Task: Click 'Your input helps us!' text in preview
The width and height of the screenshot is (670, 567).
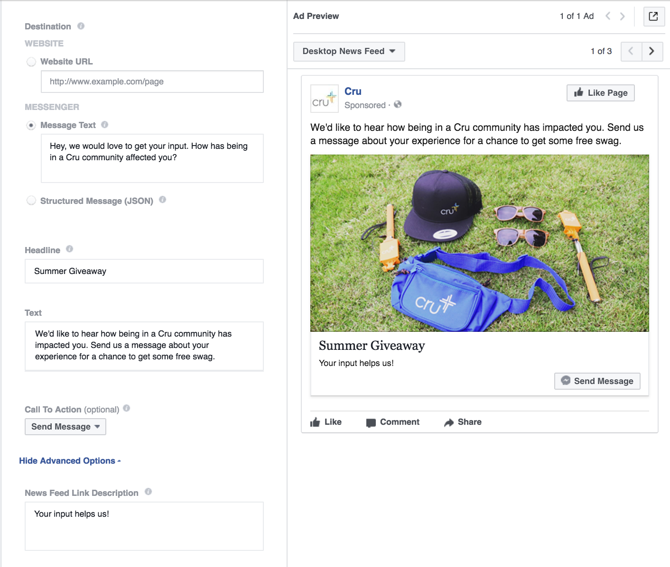Action: pyautogui.click(x=356, y=363)
